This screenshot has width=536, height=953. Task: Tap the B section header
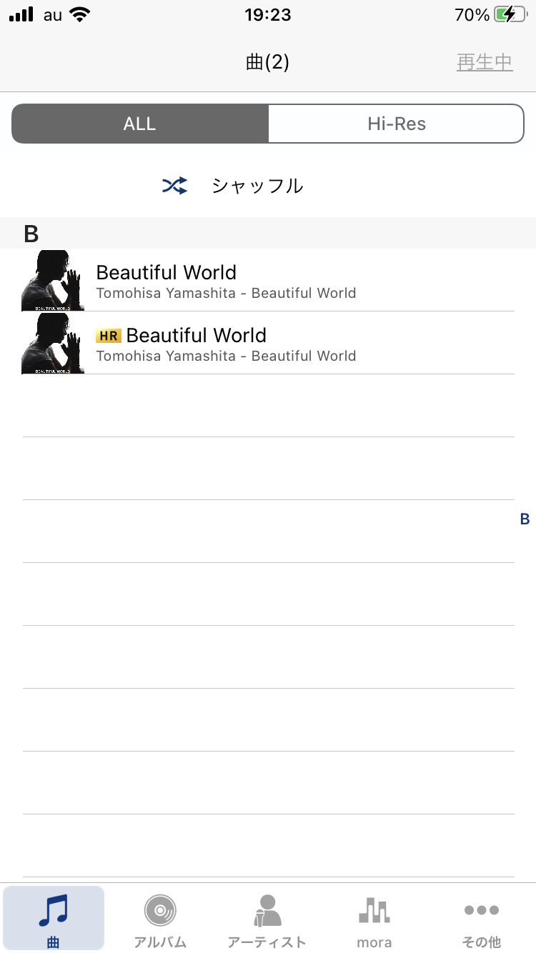[268, 233]
